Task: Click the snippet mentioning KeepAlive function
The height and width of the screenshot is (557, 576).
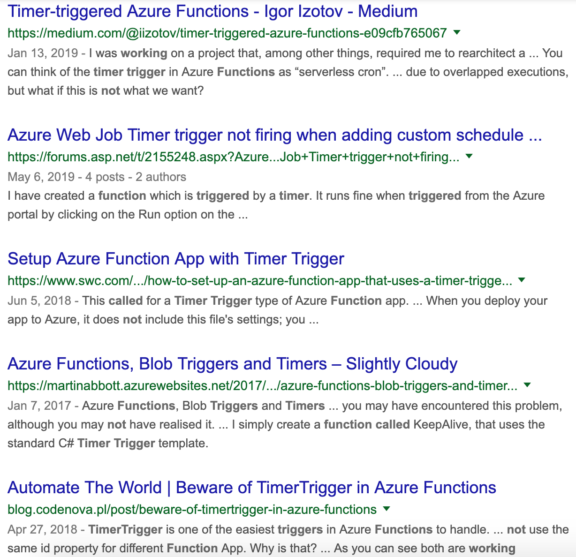Action: coord(276,424)
